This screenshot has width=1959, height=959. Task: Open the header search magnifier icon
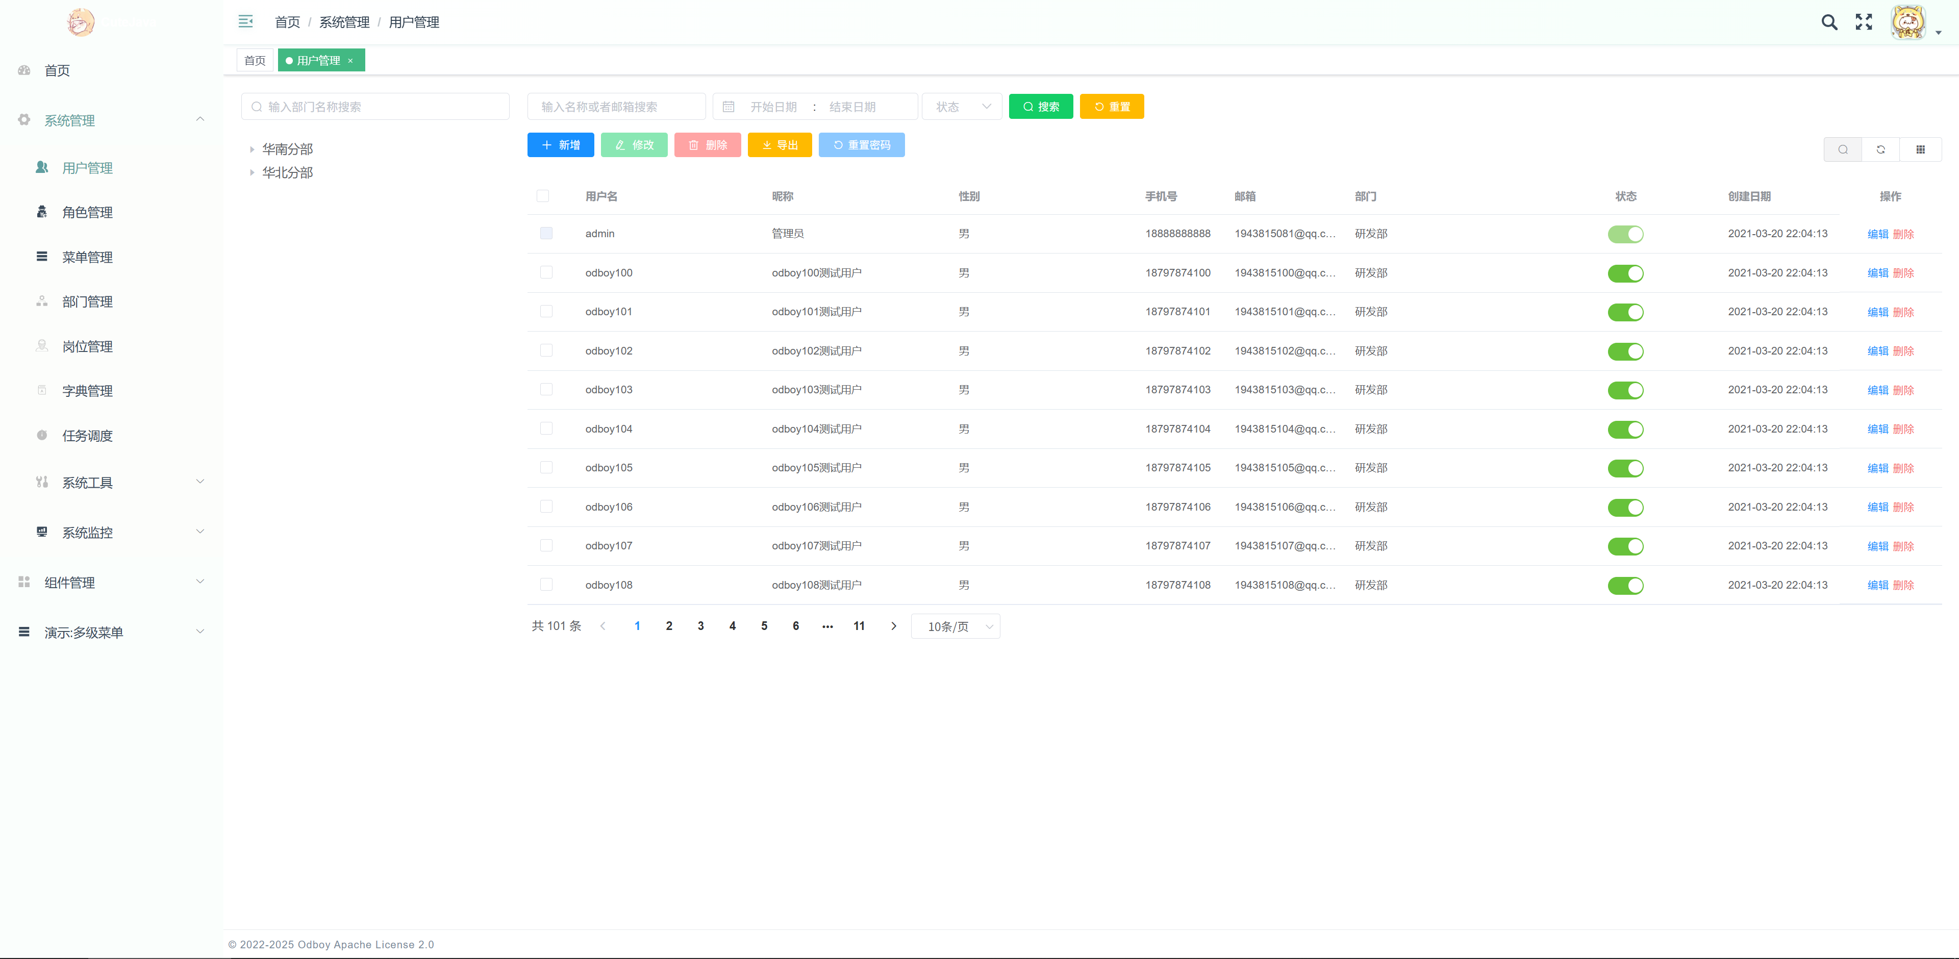pos(1829,22)
